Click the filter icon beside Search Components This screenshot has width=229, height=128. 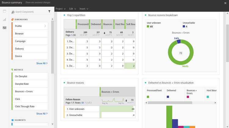pyautogui.click(x=49, y=12)
